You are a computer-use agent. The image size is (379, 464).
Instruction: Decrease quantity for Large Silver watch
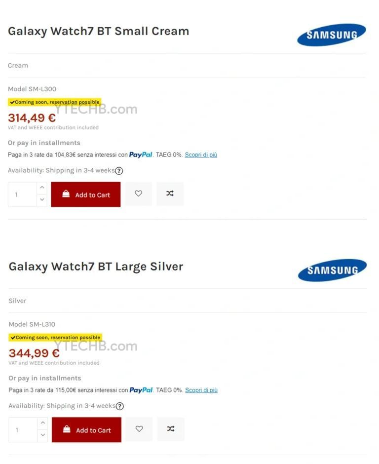point(43,436)
